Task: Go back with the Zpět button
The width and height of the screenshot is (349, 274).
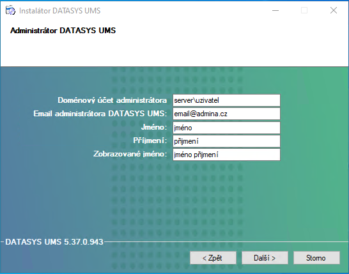Action: [x=213, y=258]
